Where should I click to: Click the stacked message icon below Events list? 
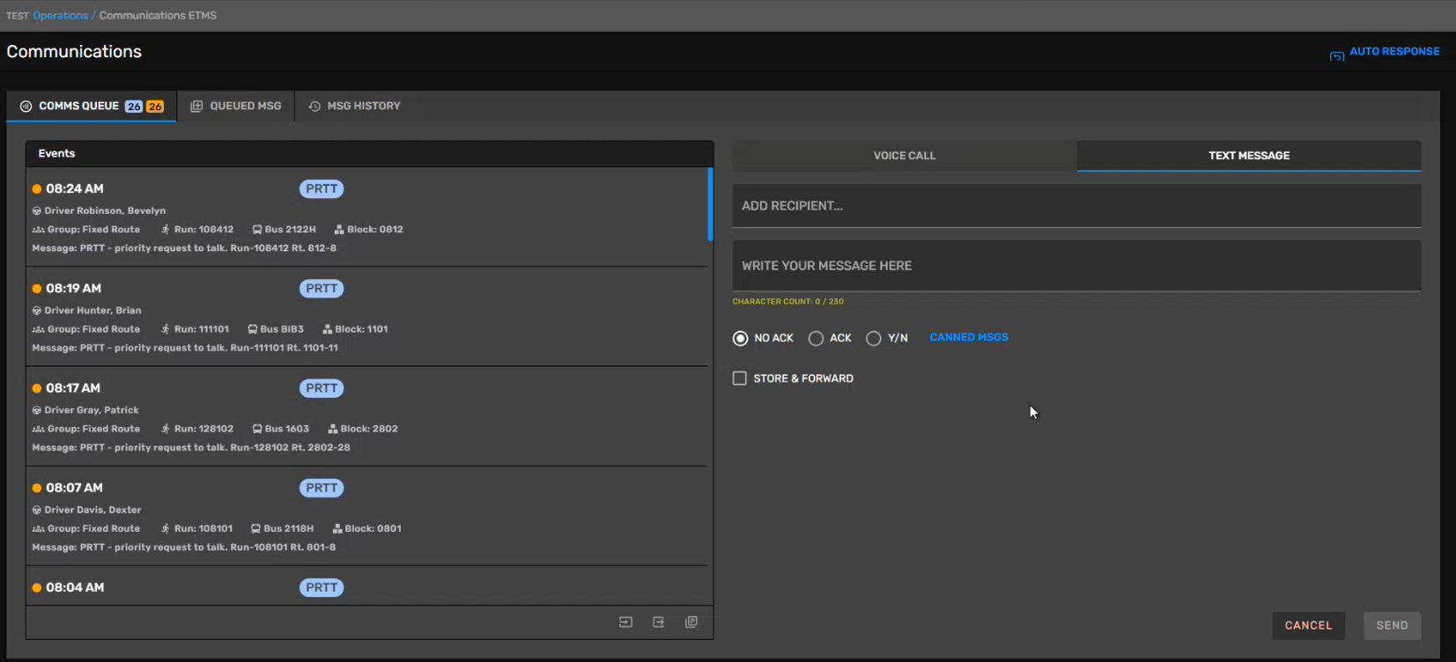point(691,622)
